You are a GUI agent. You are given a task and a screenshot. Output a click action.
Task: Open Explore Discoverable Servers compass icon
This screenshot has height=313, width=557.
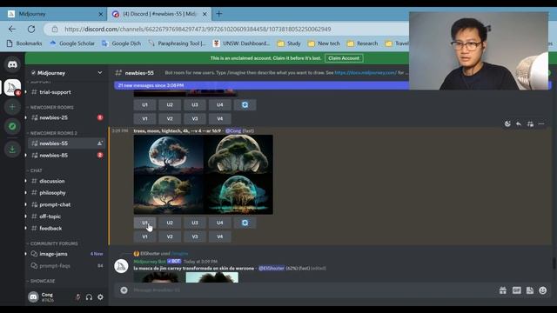[12, 126]
